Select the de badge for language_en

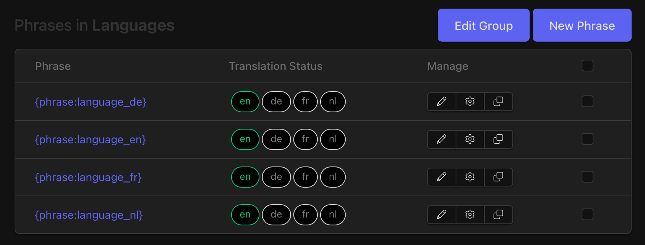276,139
